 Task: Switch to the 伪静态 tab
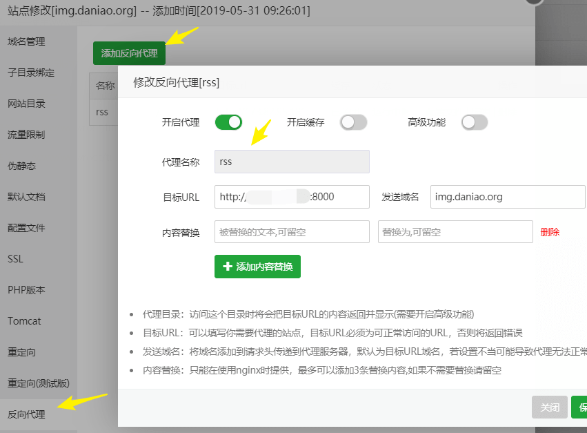click(x=21, y=166)
